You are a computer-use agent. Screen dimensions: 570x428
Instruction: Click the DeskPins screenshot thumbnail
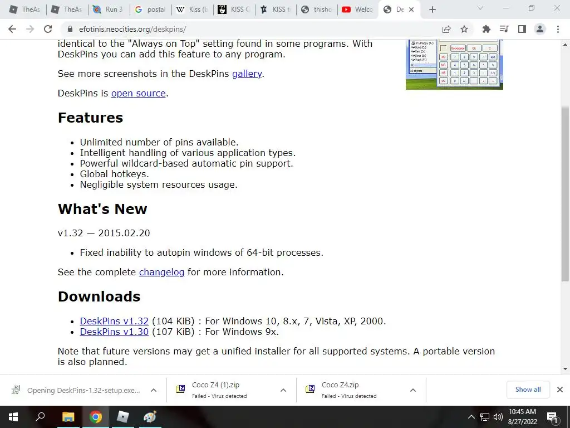454,65
